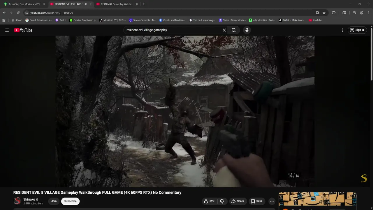
Task: Go to the YouTube home logo
Action: click(x=23, y=30)
